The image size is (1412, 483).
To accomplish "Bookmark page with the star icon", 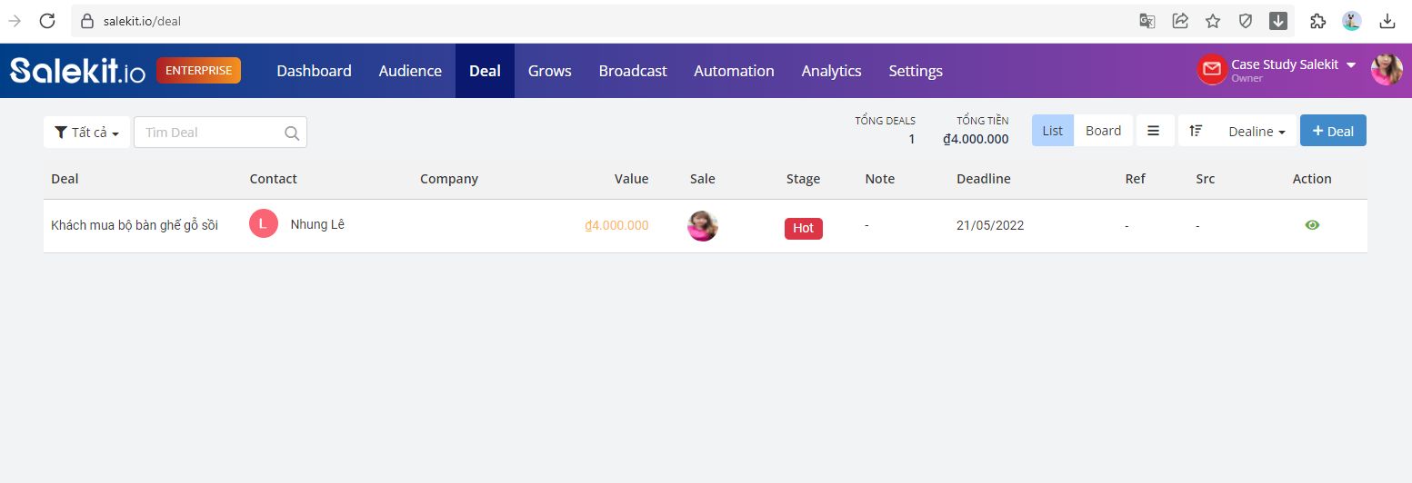I will click(x=1213, y=21).
